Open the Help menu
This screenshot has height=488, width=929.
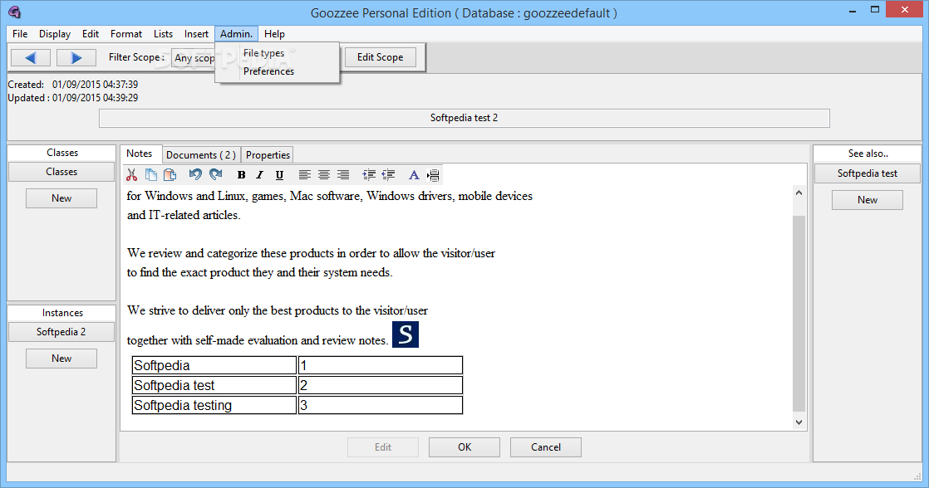coord(274,34)
